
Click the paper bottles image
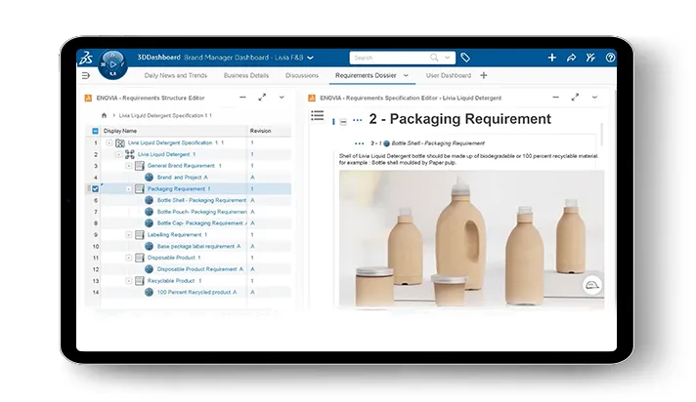[x=471, y=238]
